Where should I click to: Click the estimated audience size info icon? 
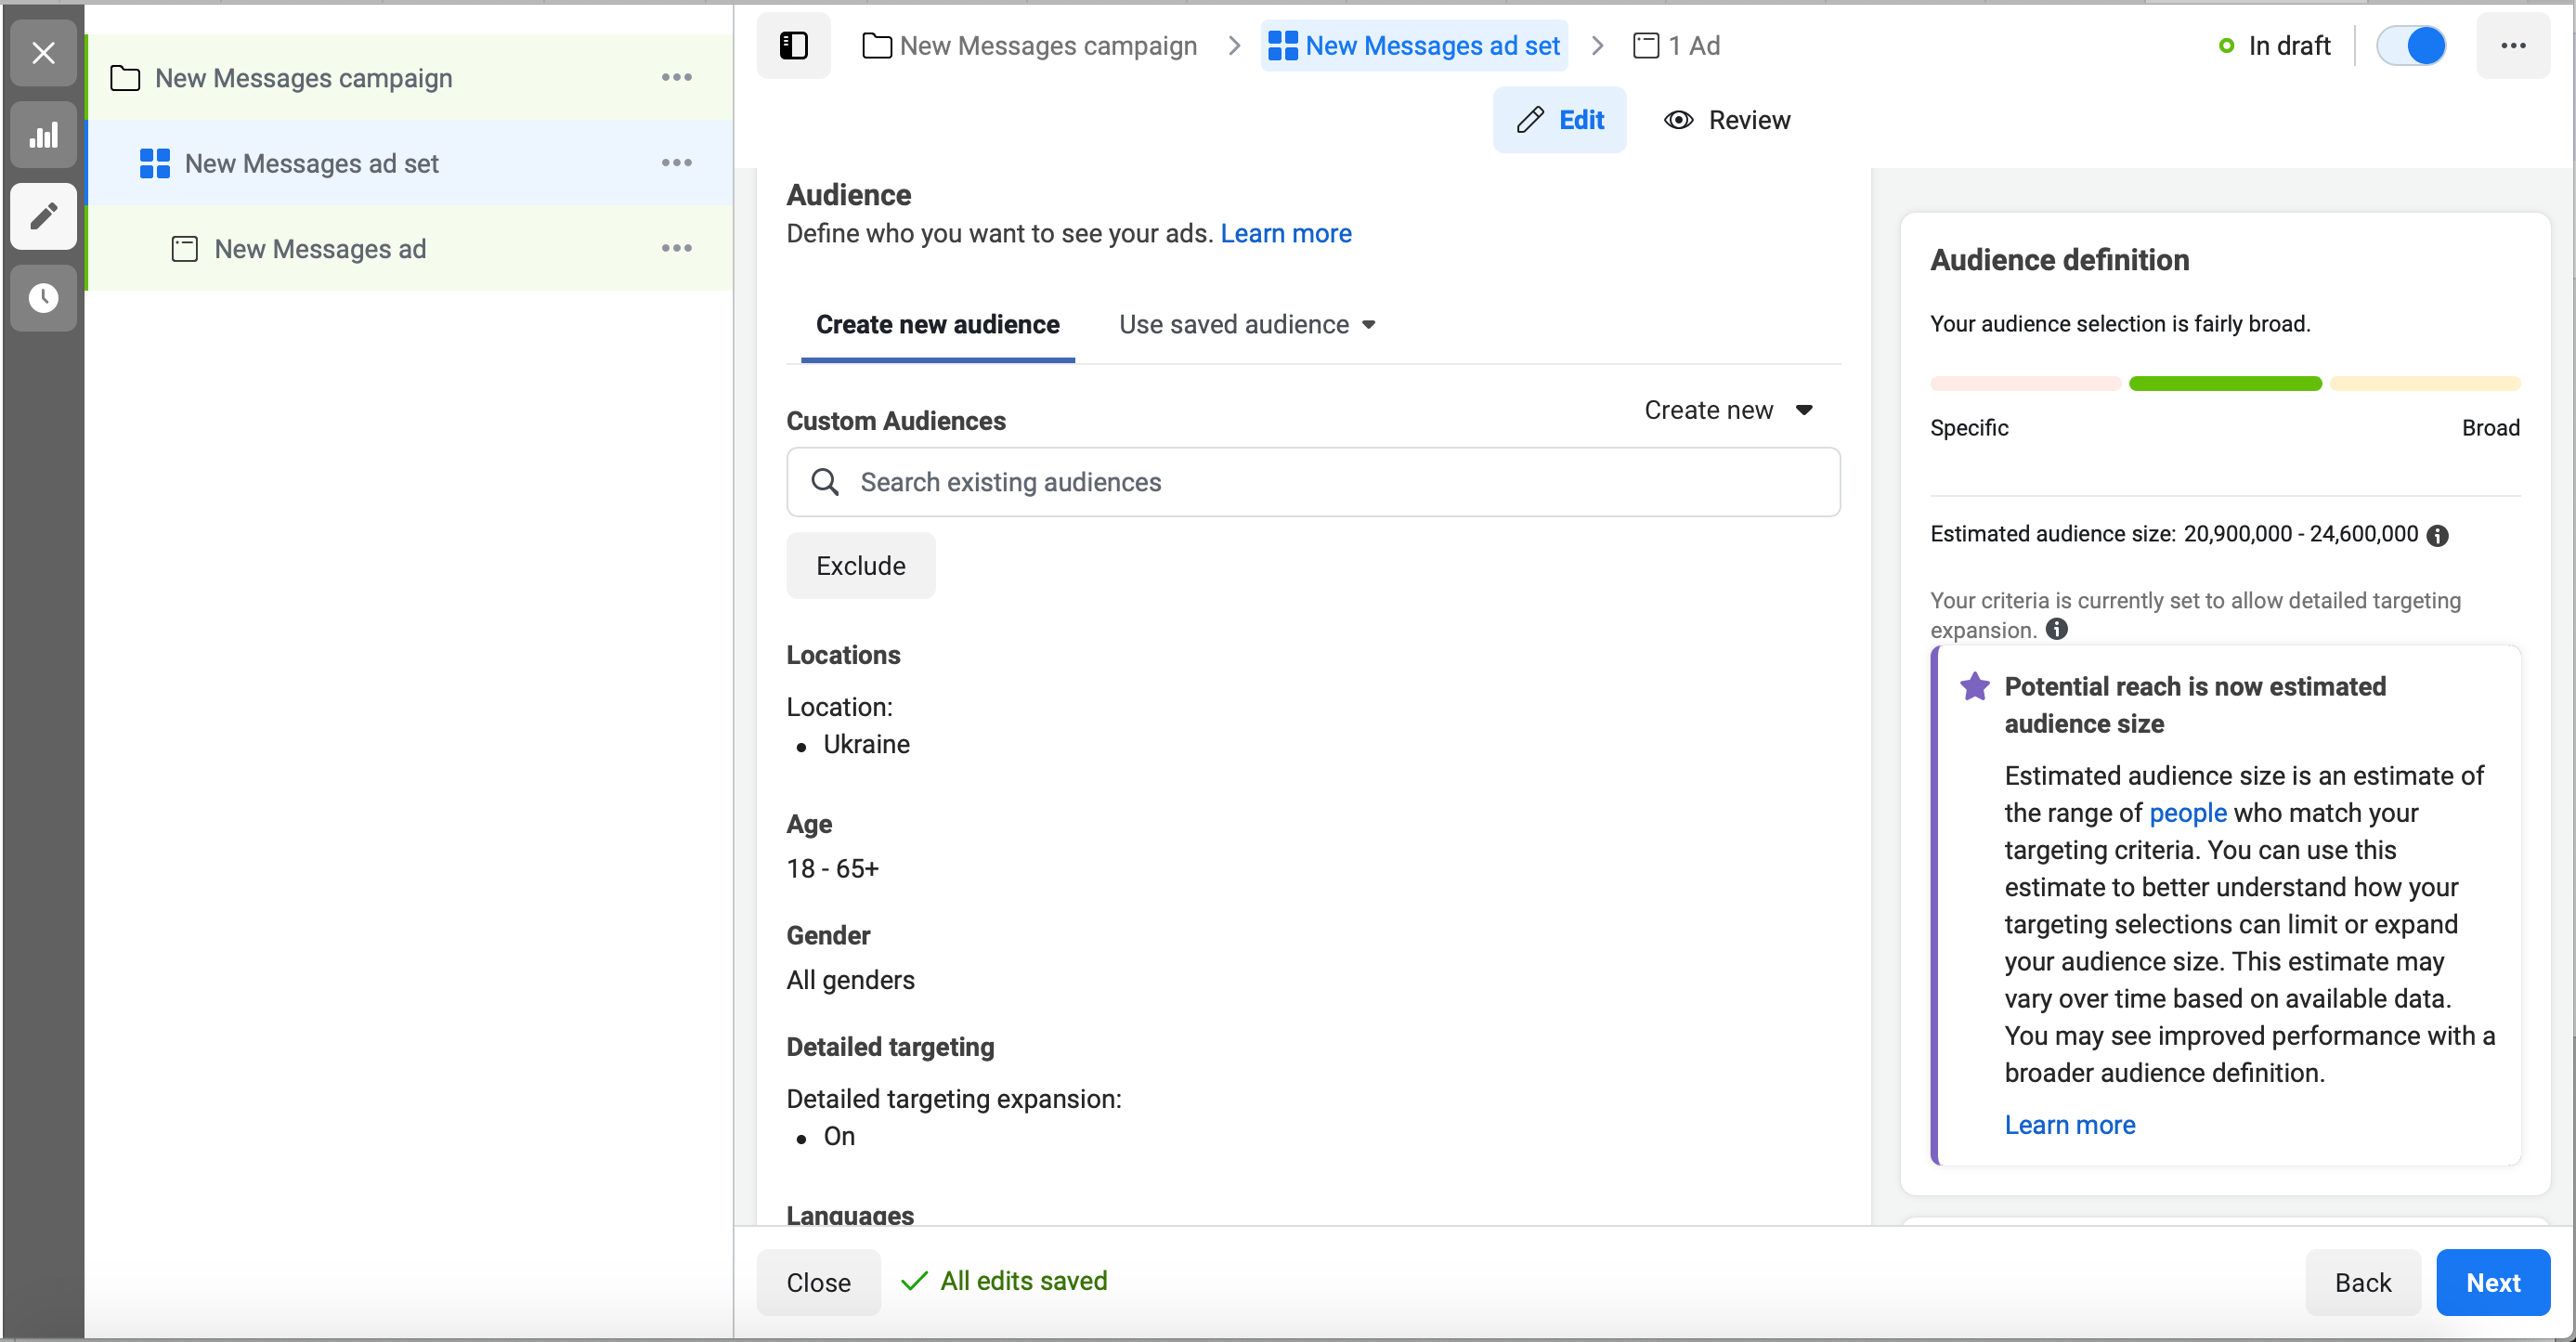(2438, 535)
